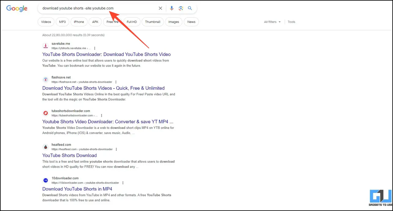Select the Full HD filter chip
Image resolution: width=393 pixels, height=211 pixels.
[x=132, y=22]
